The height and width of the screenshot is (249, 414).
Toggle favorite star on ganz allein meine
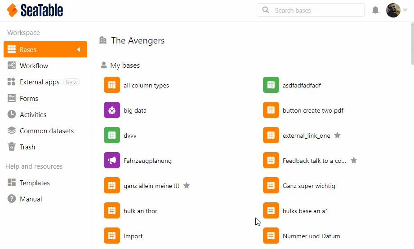tap(187, 186)
